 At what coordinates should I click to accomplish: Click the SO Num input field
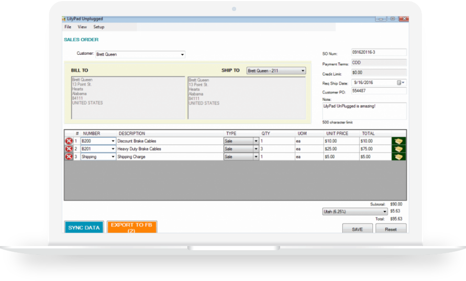click(379, 52)
